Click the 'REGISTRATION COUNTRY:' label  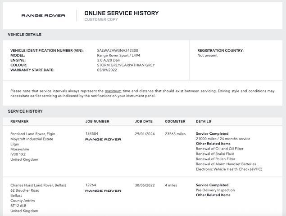220,50
